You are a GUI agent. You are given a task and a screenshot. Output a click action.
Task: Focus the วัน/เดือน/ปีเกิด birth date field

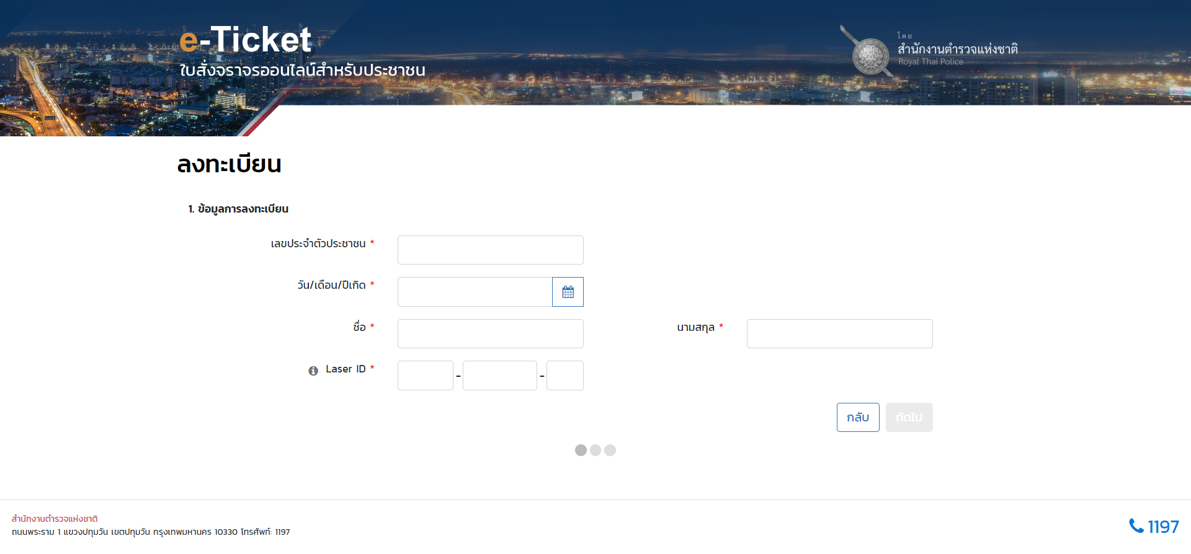475,292
